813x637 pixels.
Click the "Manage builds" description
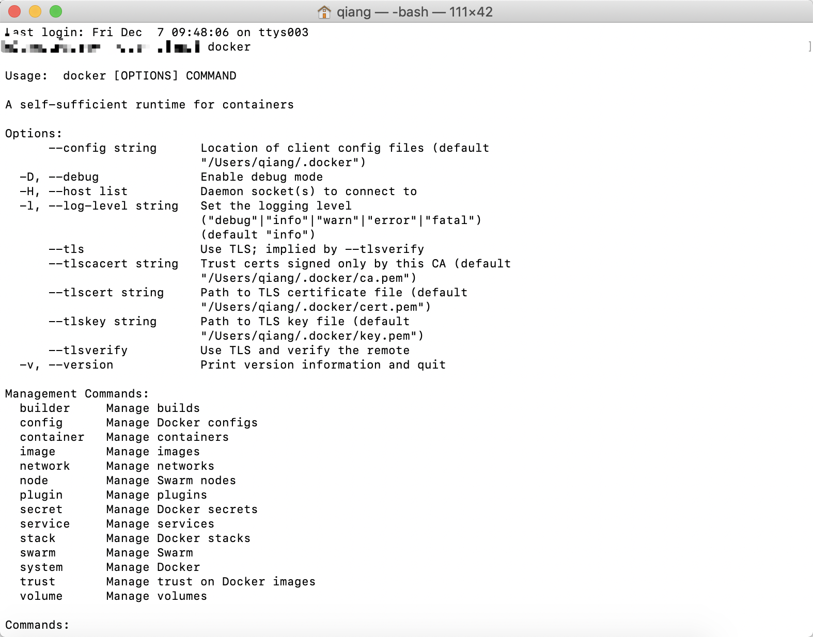153,408
